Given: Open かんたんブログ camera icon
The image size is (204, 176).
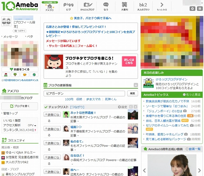Looking at the screenshot, I should point(87,6).
